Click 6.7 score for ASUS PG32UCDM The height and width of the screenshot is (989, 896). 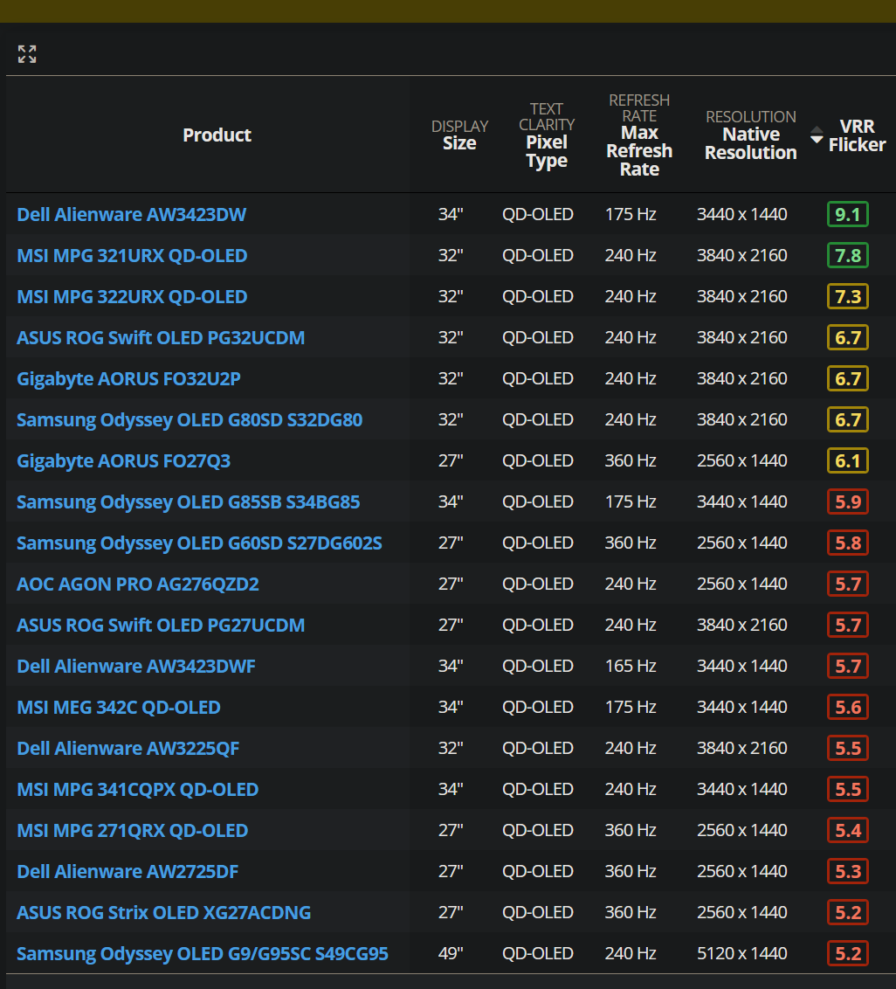[x=847, y=337]
